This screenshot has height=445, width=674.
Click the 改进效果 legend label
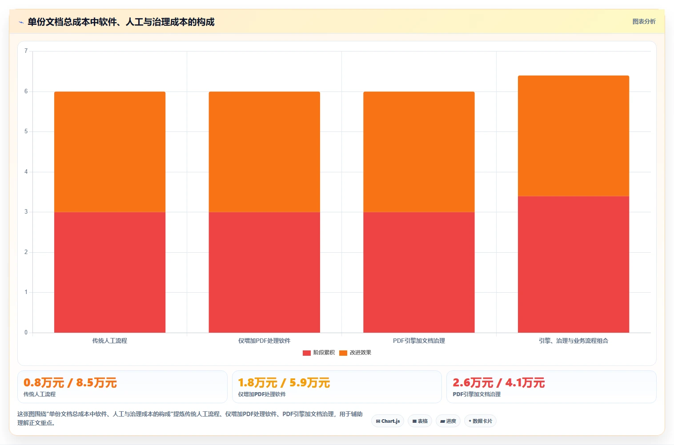pos(360,353)
